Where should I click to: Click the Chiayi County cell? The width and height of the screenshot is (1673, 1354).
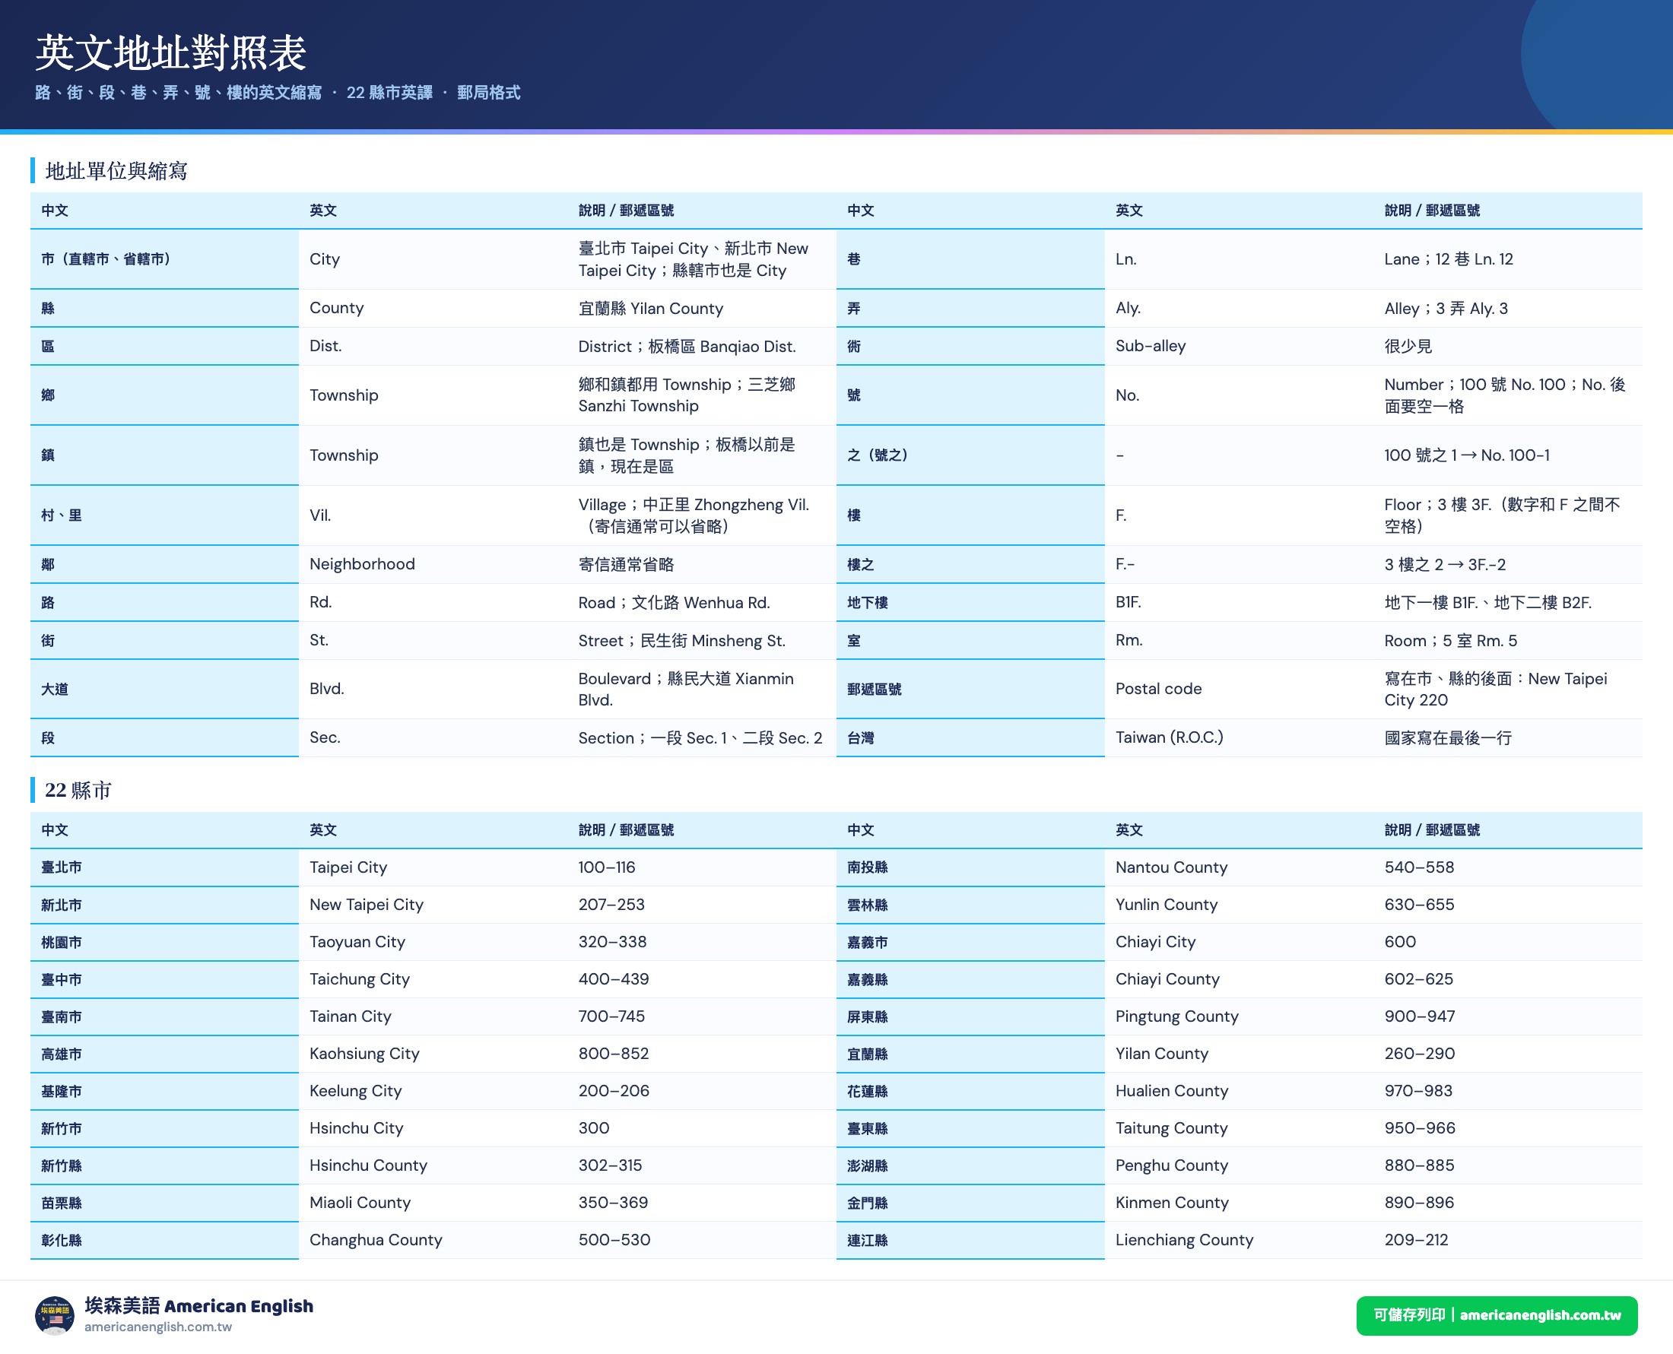[1240, 980]
